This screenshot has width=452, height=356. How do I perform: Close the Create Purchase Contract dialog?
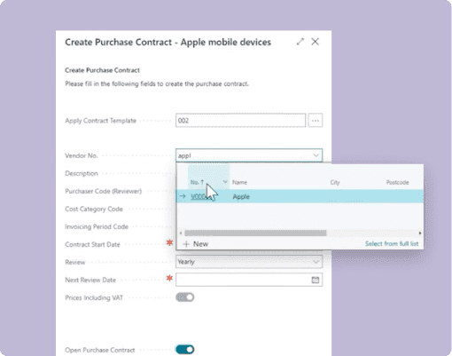[316, 42]
